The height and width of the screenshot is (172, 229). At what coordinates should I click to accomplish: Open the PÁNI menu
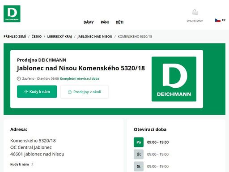point(105,22)
